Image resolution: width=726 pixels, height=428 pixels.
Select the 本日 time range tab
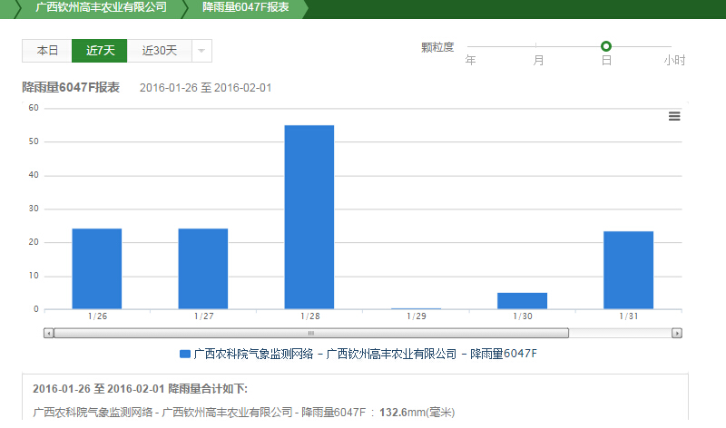[x=47, y=51]
